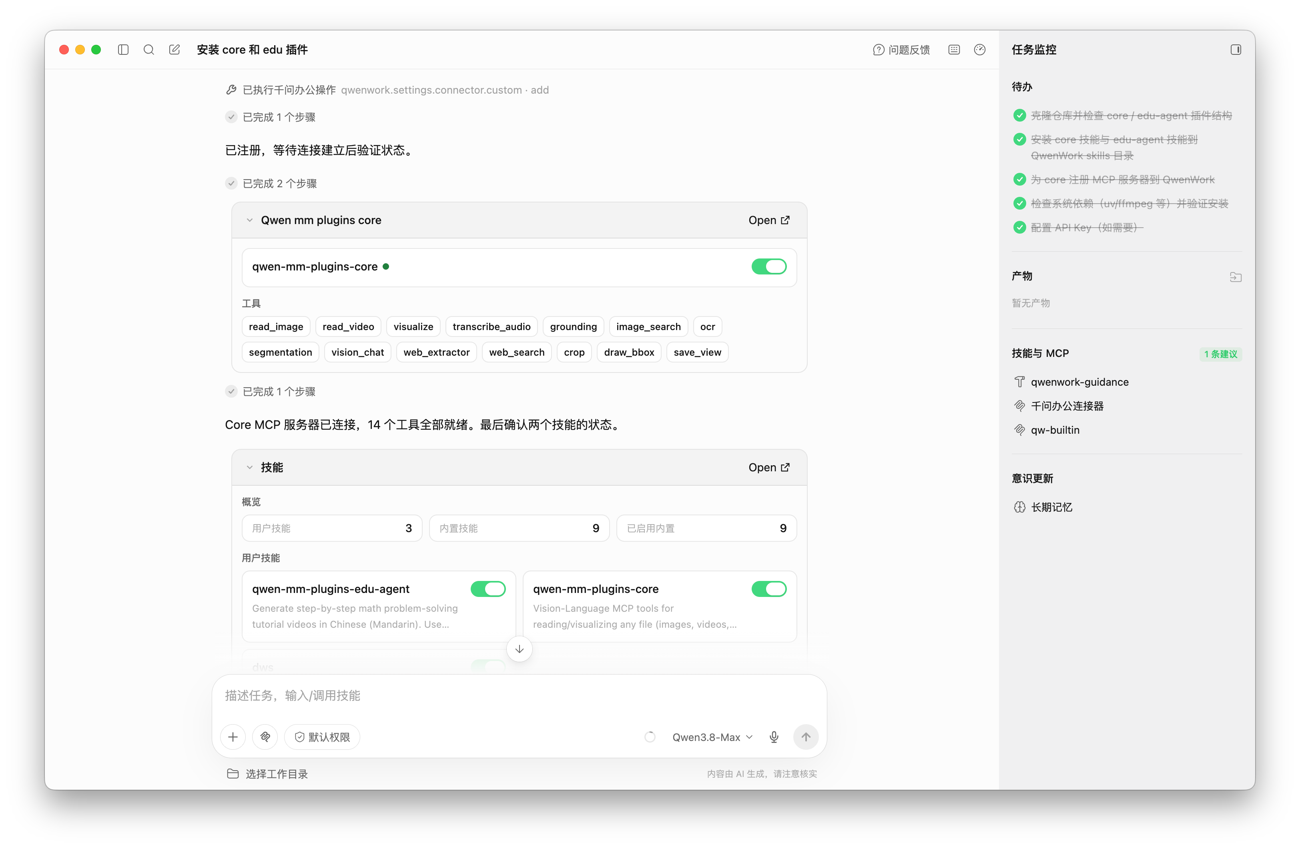This screenshot has height=849, width=1300.
Task: Select the web_search tool chip
Action: click(516, 352)
